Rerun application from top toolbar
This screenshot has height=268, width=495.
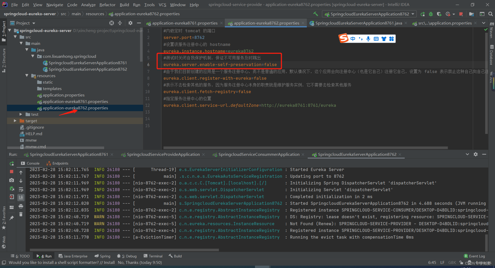coord(423,14)
